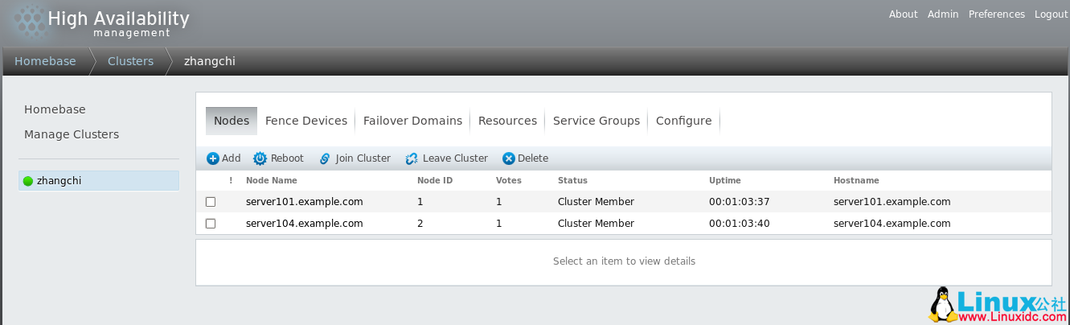Image resolution: width=1070 pixels, height=325 pixels.
Task: Navigate to Clusters in the breadcrumb
Action: coord(130,61)
